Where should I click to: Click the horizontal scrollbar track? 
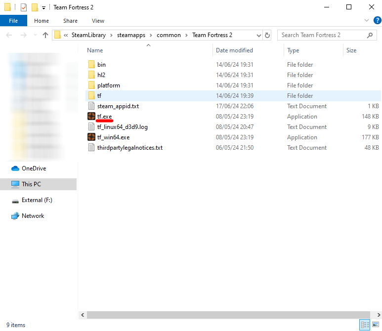[x=228, y=315]
